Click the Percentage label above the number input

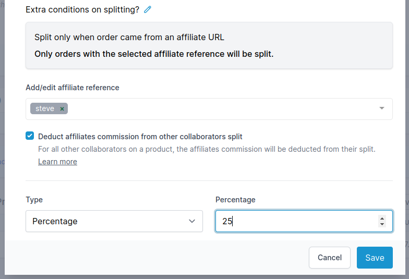coord(235,200)
